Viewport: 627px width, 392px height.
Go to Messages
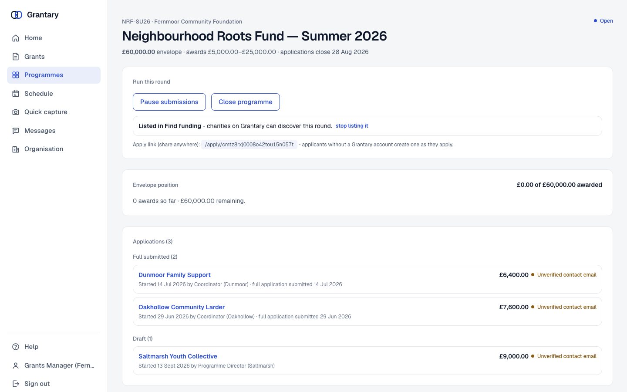(x=54, y=131)
